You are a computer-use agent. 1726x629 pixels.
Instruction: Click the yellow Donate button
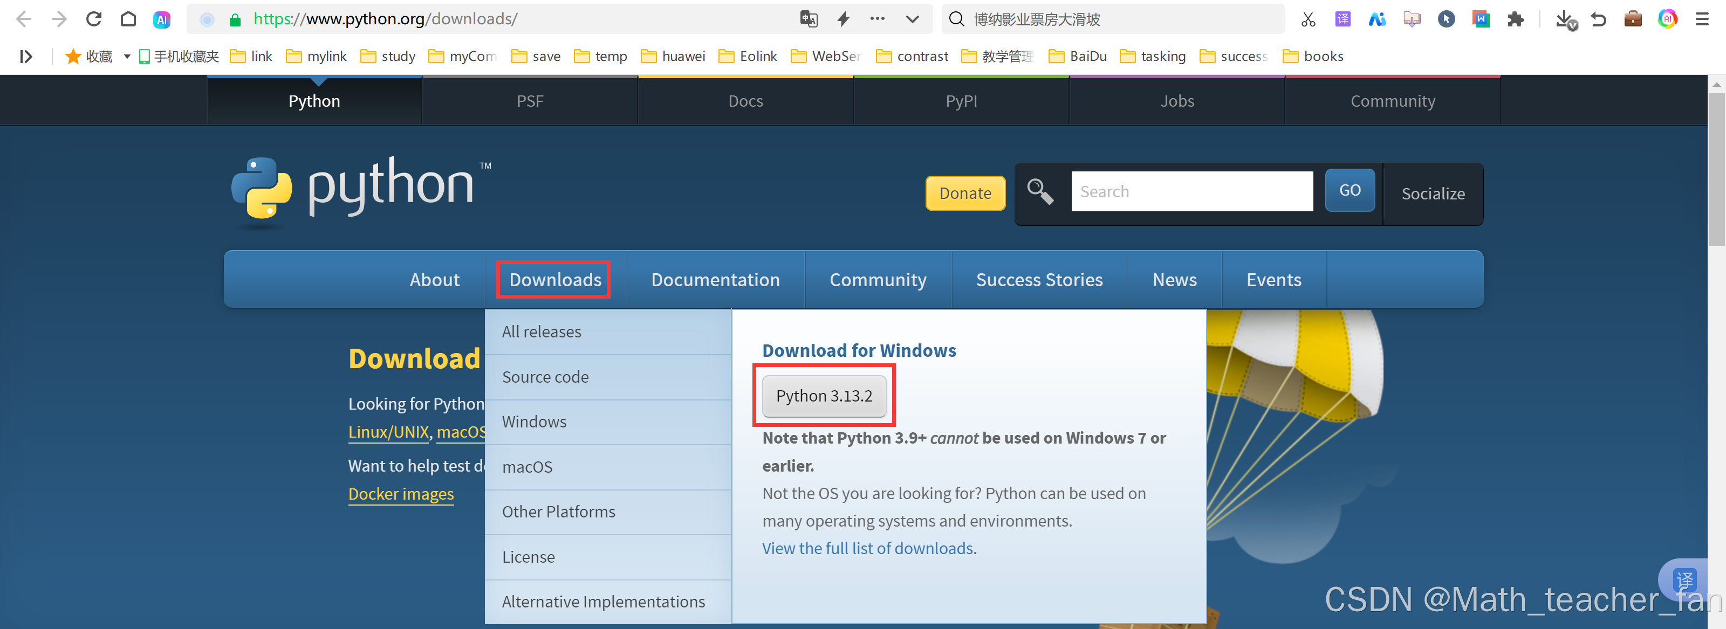tap(965, 193)
